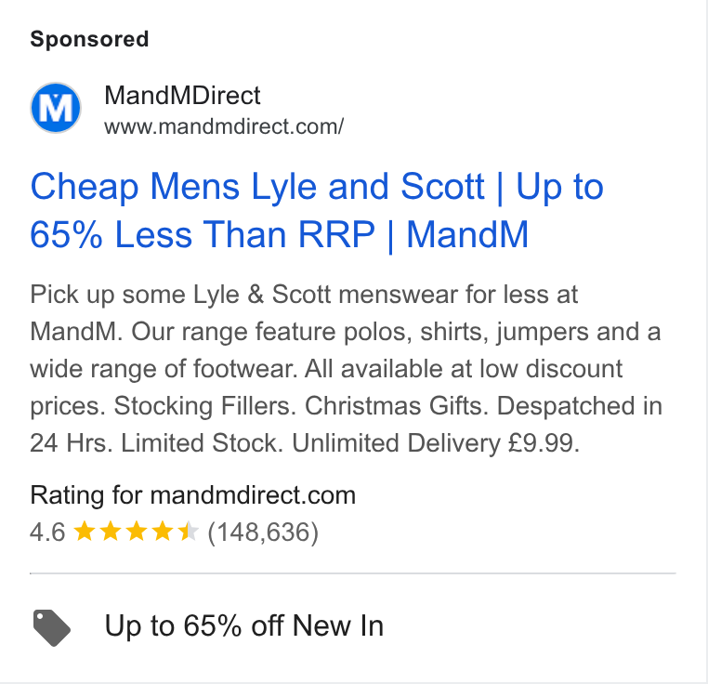Visit the www.mandmdirect.com/ URL
708x684 pixels.
[x=224, y=126]
